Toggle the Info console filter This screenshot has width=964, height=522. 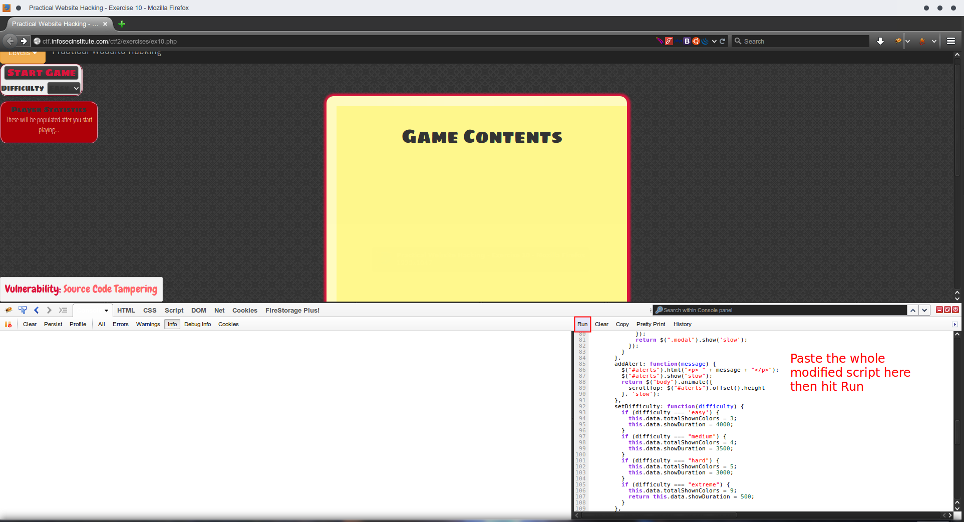[172, 324]
